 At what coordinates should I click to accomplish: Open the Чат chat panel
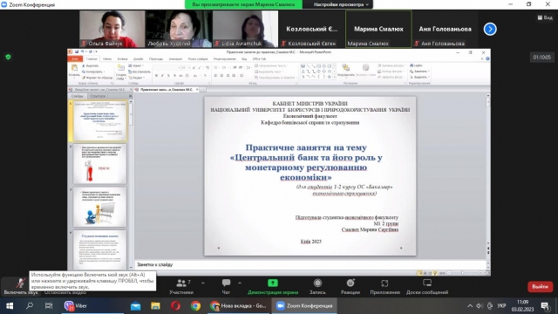tap(226, 287)
